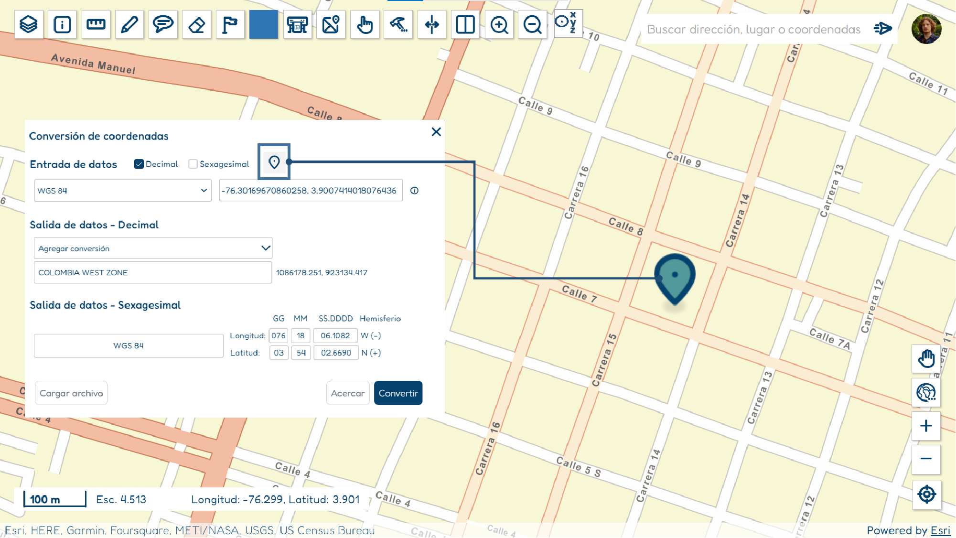Open the Esri link in attribution

click(x=941, y=530)
